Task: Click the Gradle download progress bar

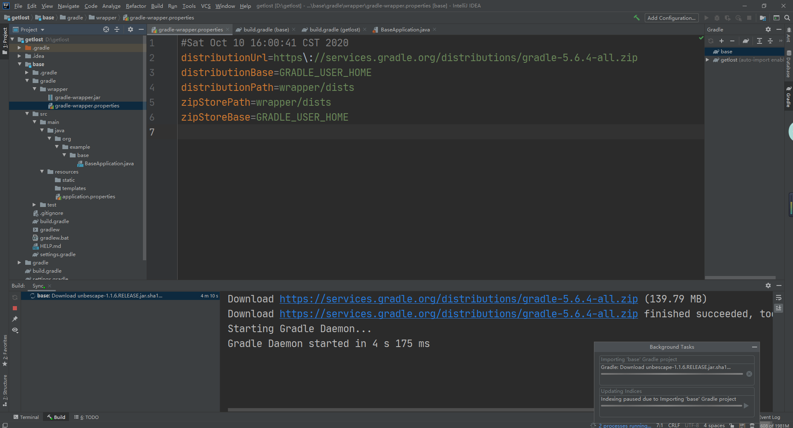Action: 672,374
